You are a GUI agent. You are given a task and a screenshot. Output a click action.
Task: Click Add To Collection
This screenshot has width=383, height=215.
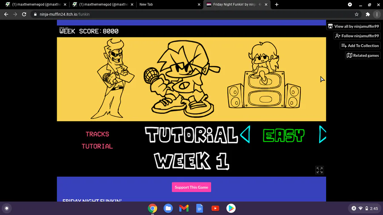click(x=360, y=45)
